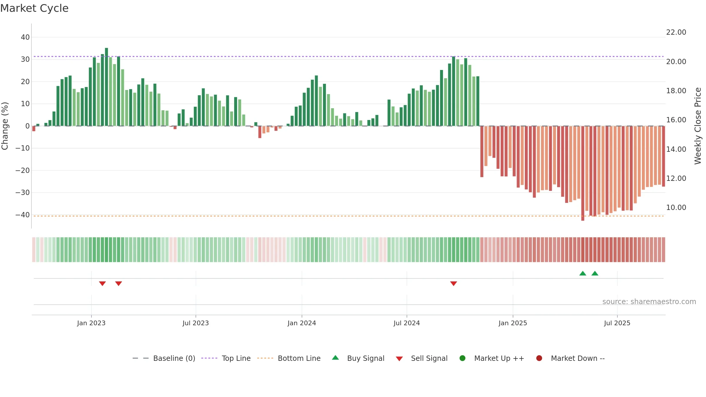Click the Jul 2024 x-axis label
The height and width of the screenshot is (397, 706).
pos(407,323)
